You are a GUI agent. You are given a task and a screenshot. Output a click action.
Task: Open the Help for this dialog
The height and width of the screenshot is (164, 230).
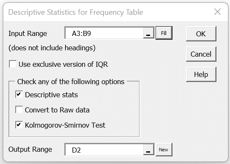(x=201, y=74)
